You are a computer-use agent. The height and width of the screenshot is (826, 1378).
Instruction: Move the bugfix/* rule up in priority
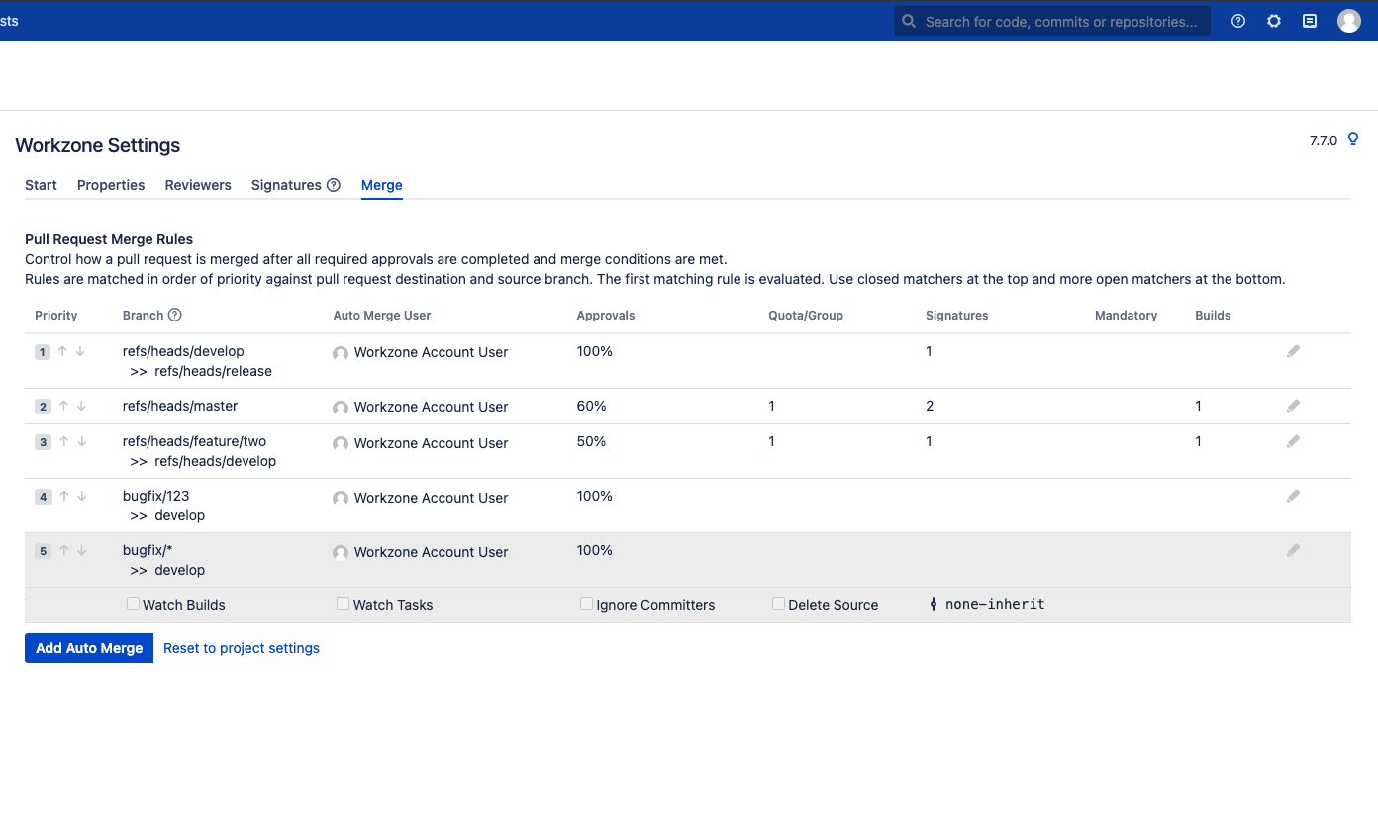(63, 551)
